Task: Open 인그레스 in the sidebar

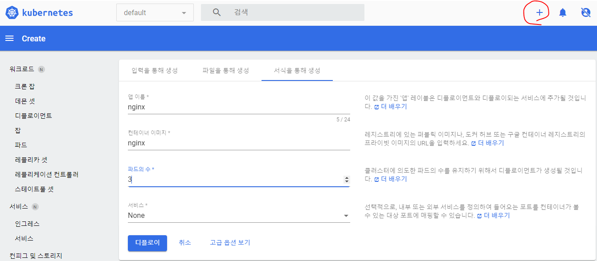Action: pos(27,224)
